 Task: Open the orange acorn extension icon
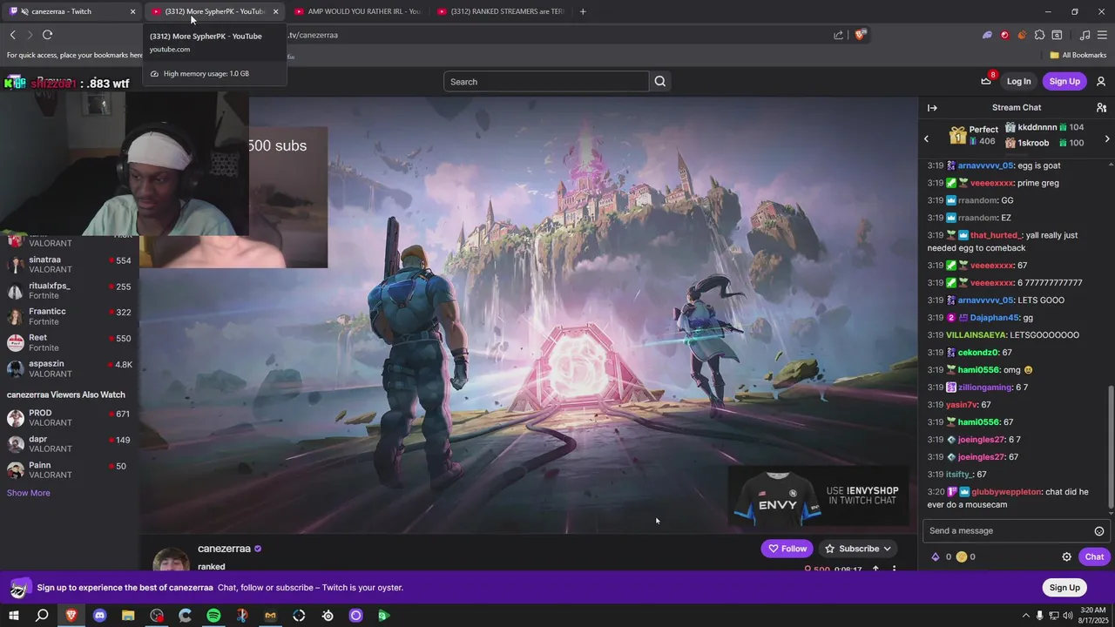[1022, 35]
